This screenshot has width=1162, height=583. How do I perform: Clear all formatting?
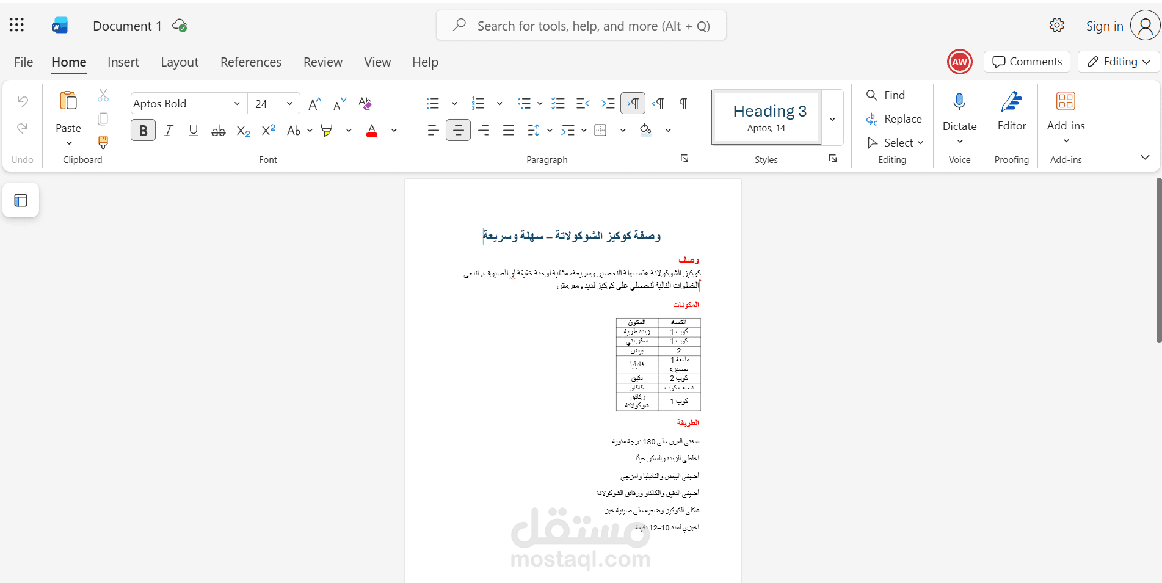coord(365,104)
